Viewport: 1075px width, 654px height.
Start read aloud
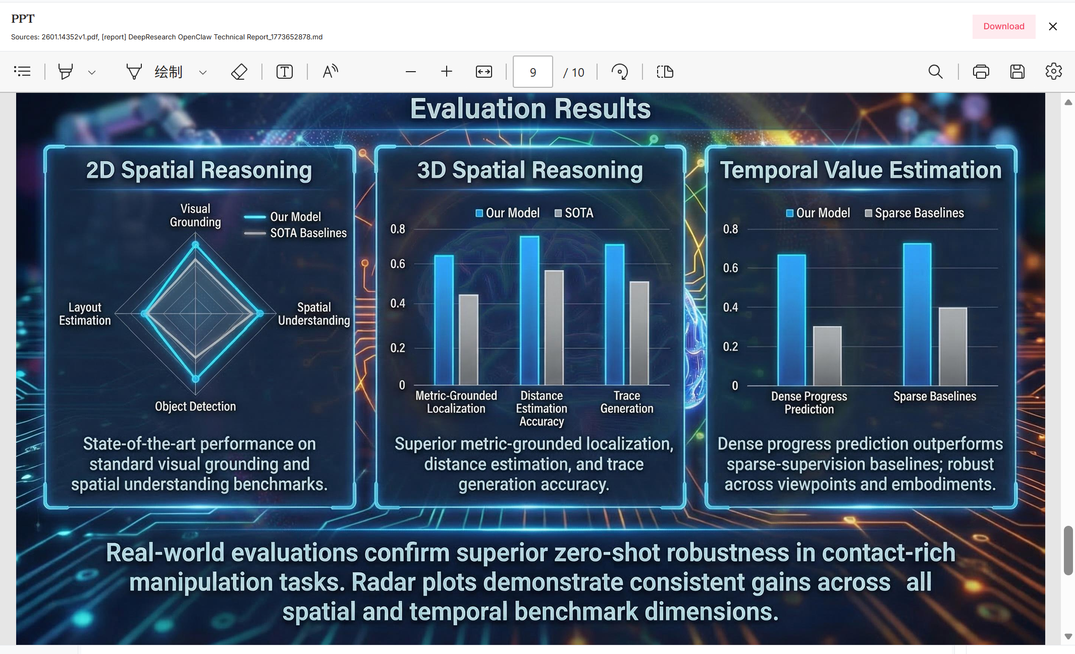click(331, 72)
